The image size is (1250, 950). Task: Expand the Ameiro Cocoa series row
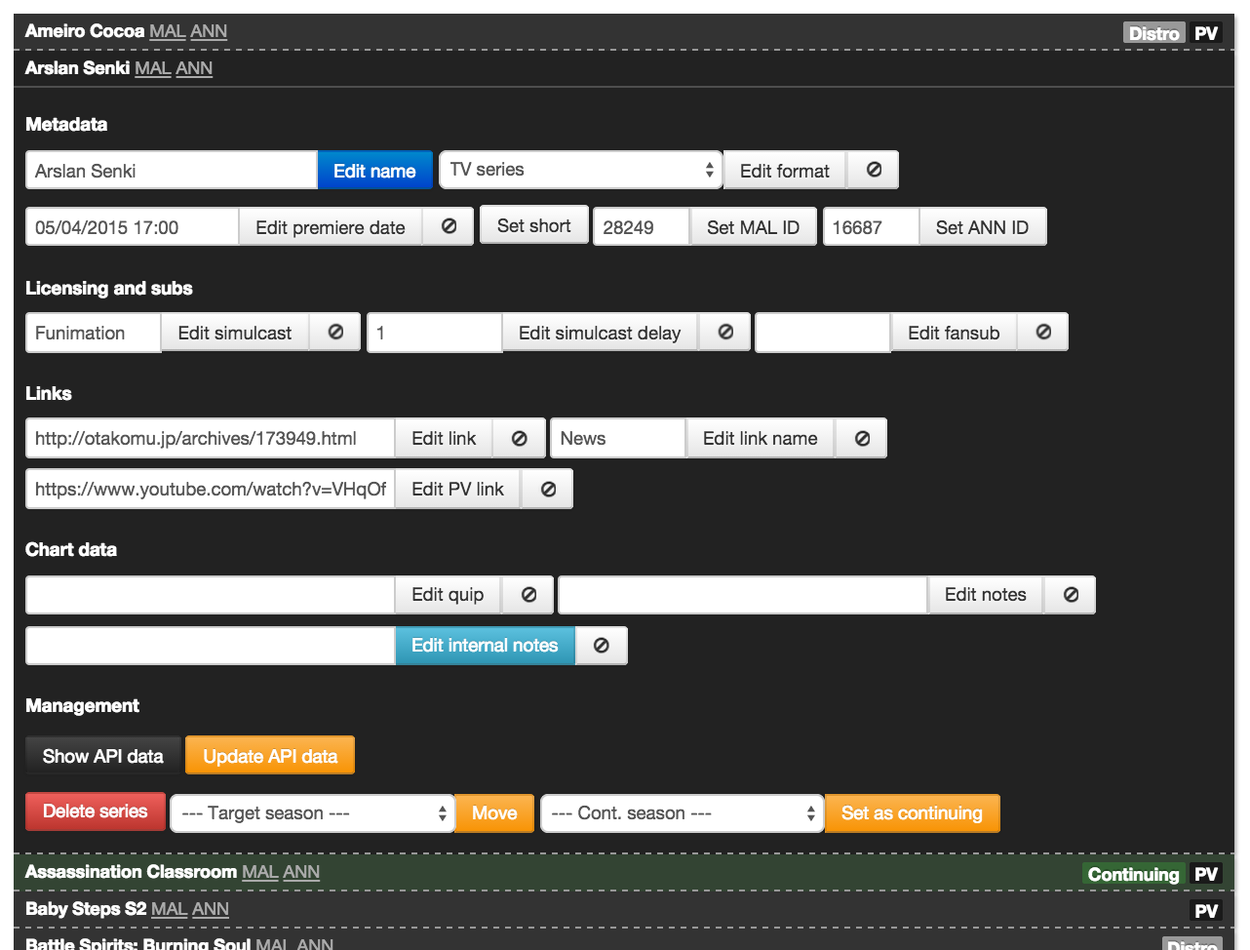[85, 31]
